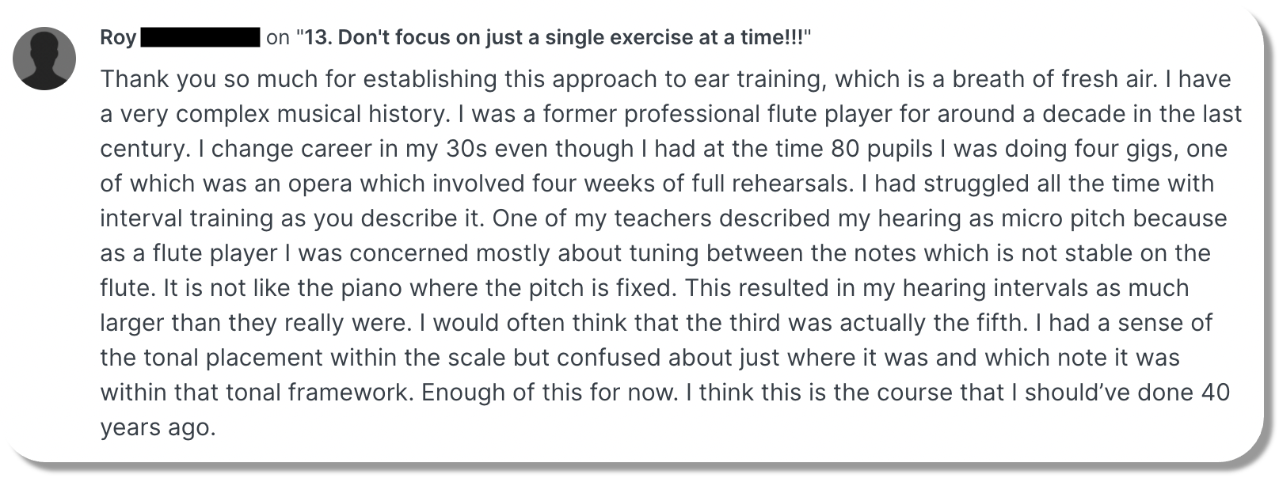
Task: Click the final words "years ago."
Action: pyautogui.click(x=158, y=427)
